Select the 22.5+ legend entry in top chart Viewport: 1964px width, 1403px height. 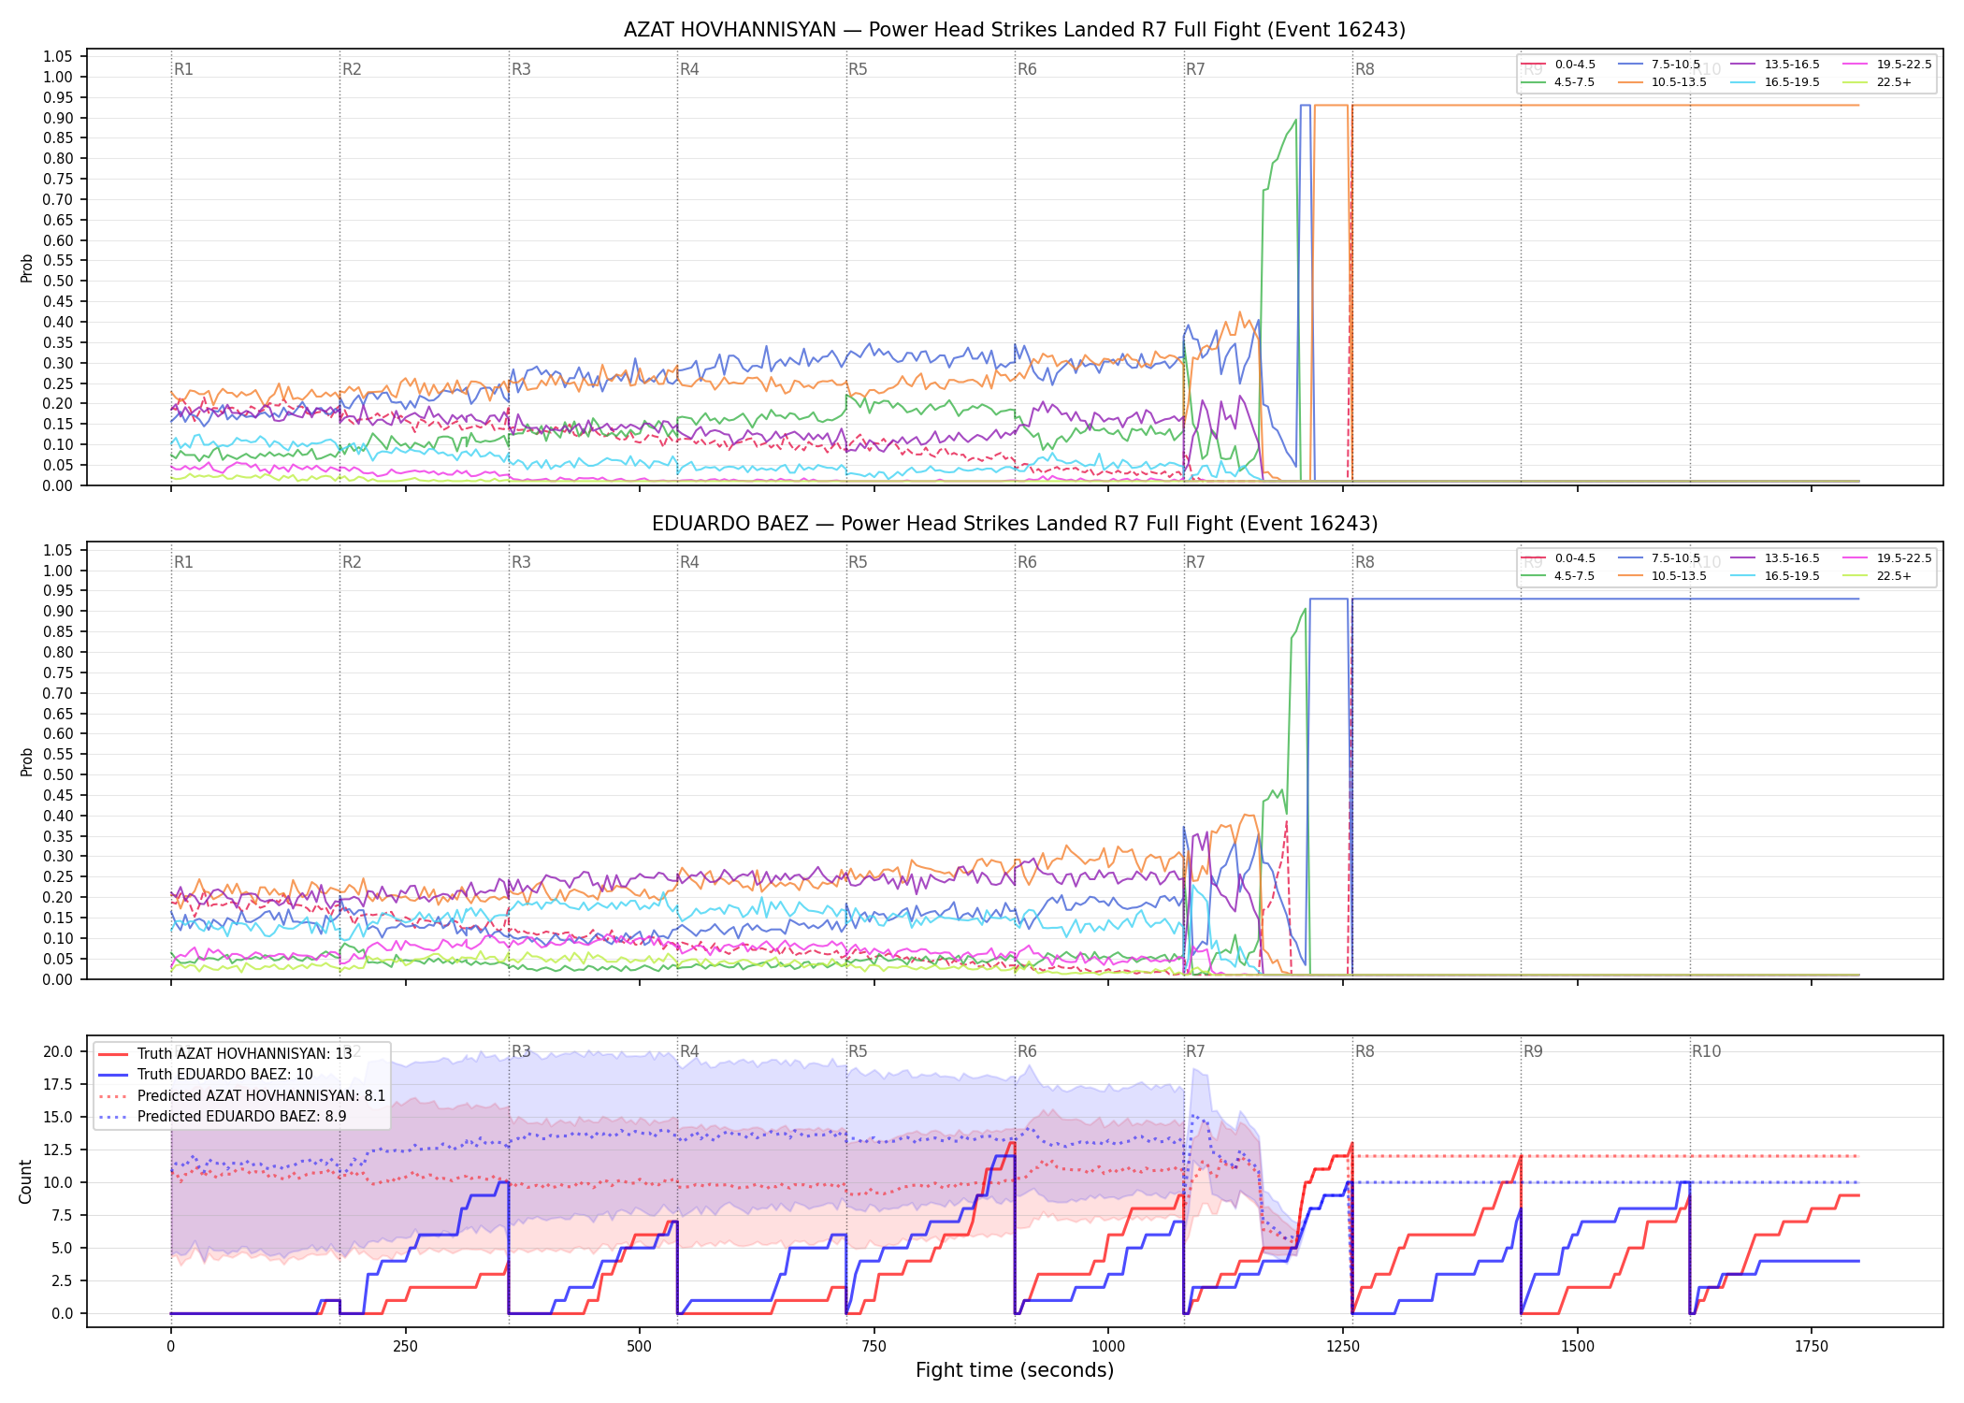click(x=1877, y=82)
